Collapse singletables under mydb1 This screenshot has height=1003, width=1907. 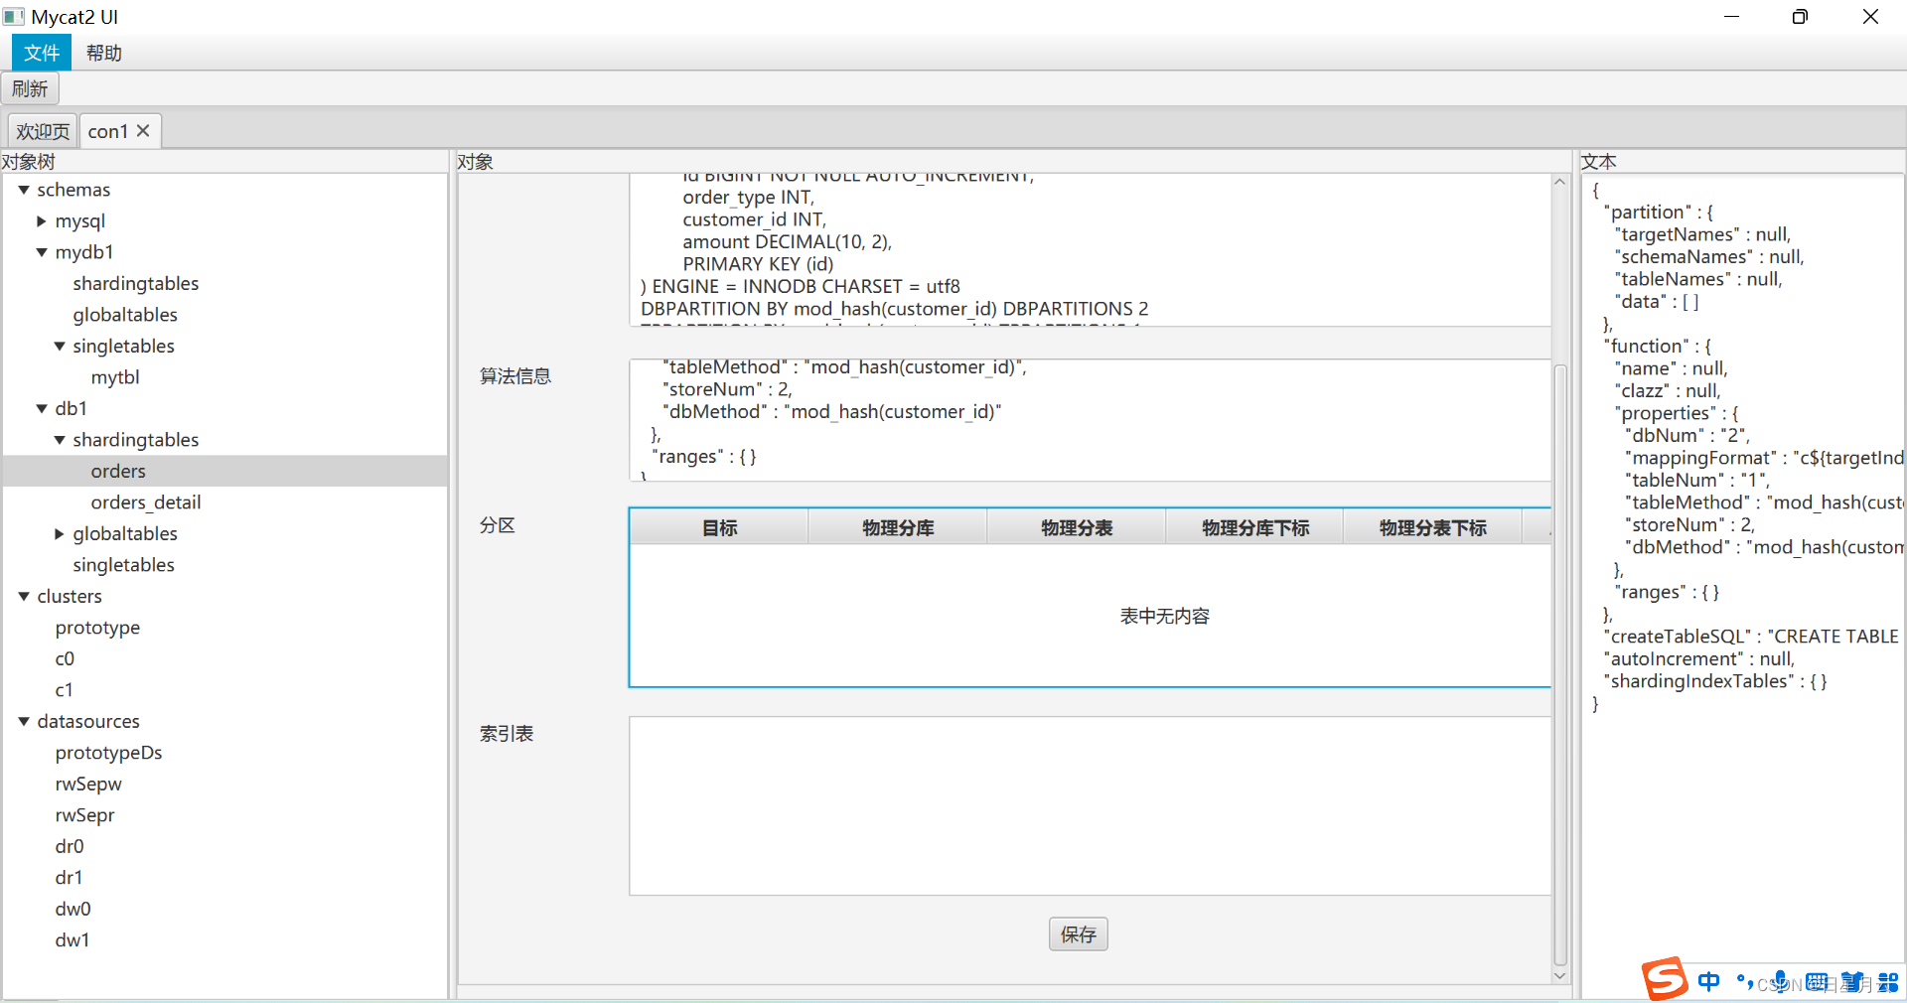(60, 347)
